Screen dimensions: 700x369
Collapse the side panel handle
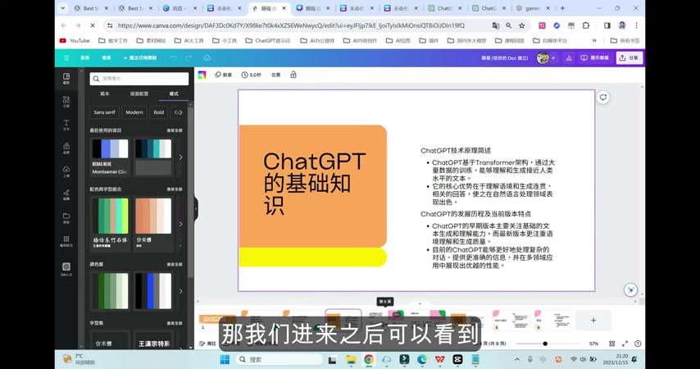pos(196,208)
